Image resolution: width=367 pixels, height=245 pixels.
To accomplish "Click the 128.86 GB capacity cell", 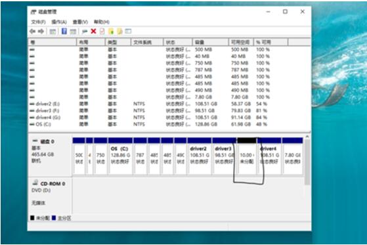I will [206, 124].
